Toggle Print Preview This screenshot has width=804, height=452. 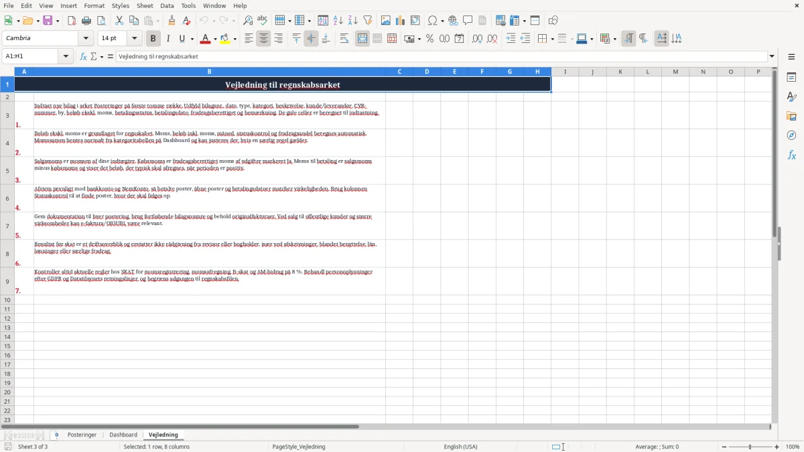(x=101, y=21)
